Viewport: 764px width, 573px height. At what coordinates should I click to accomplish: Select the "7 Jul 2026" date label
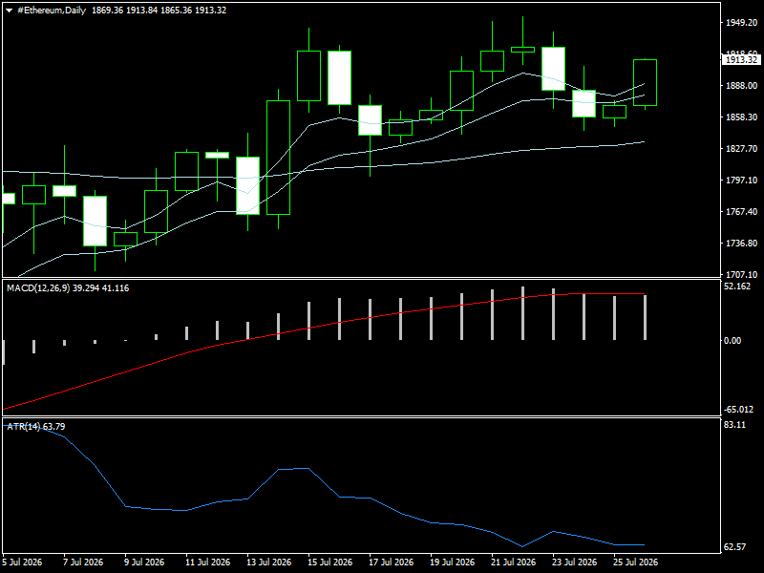click(x=83, y=562)
